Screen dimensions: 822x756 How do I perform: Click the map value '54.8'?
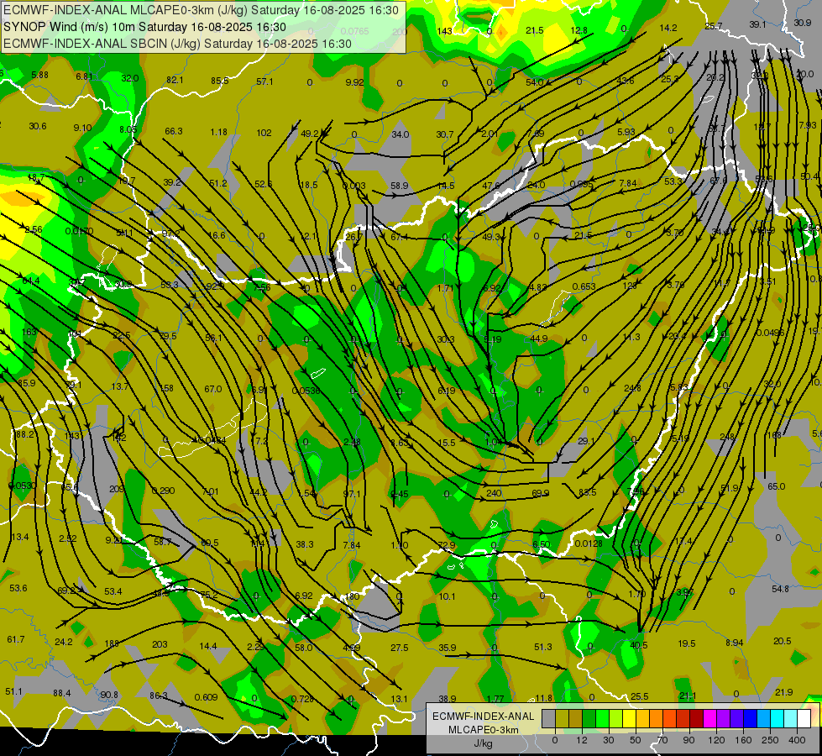780,589
